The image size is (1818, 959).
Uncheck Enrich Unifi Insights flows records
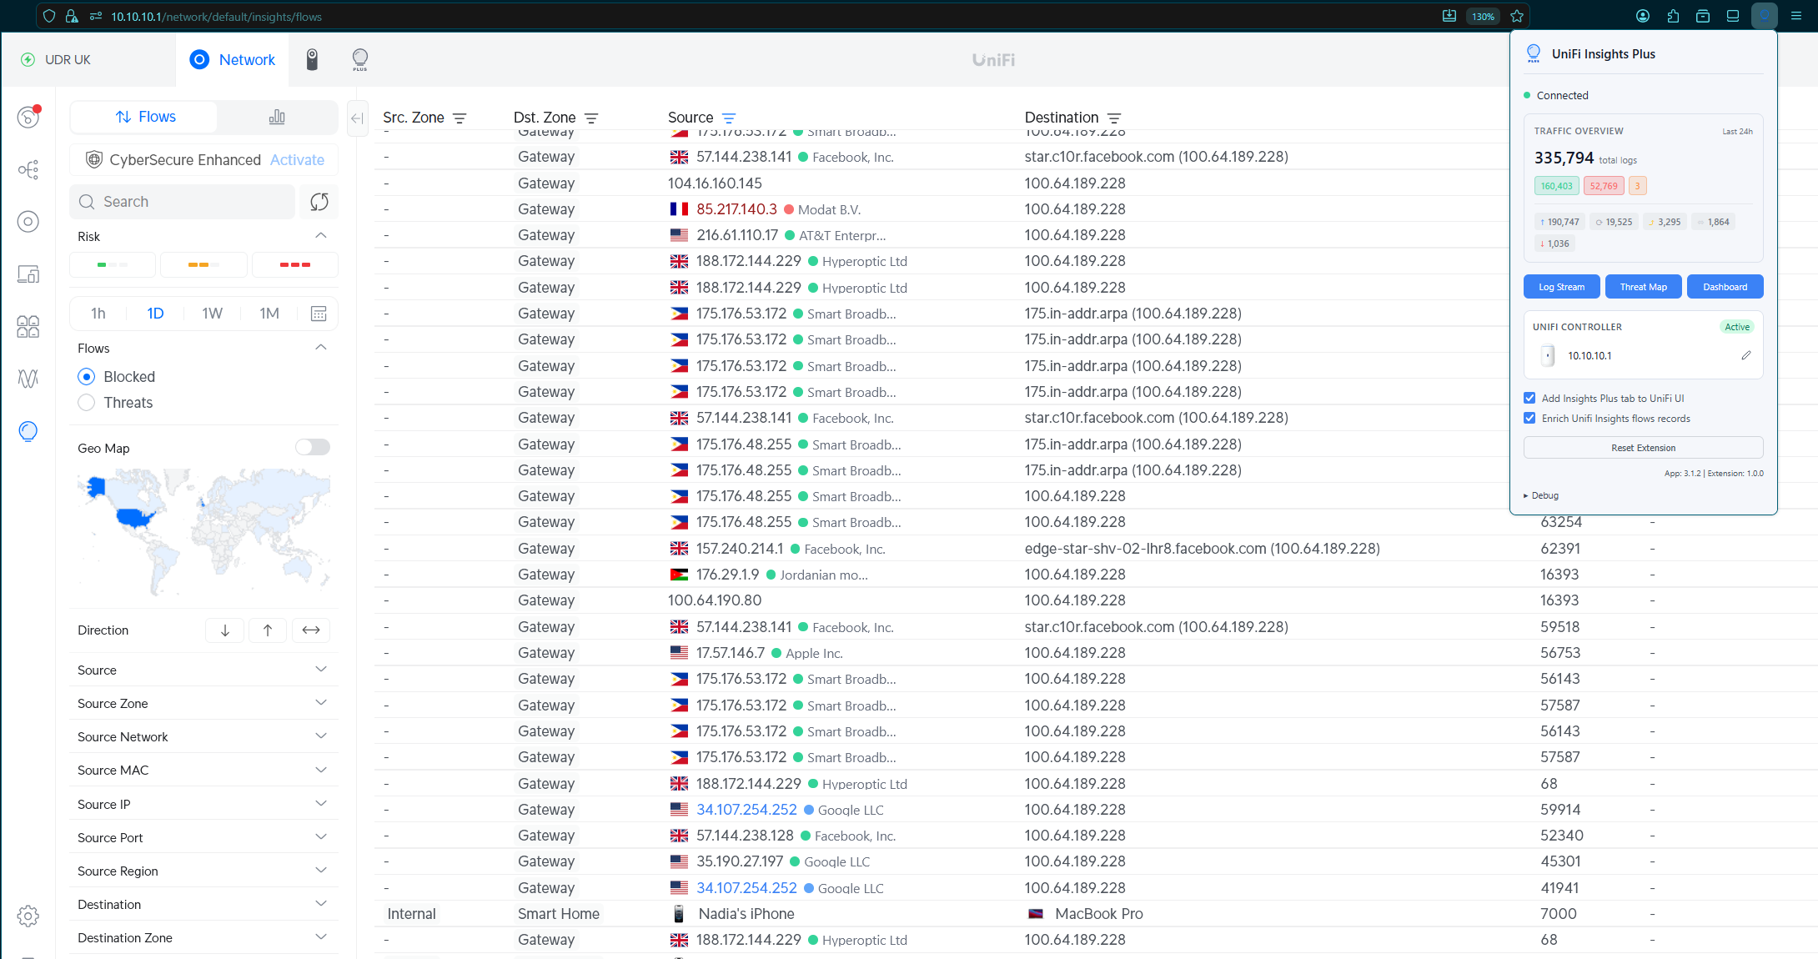[1529, 419]
